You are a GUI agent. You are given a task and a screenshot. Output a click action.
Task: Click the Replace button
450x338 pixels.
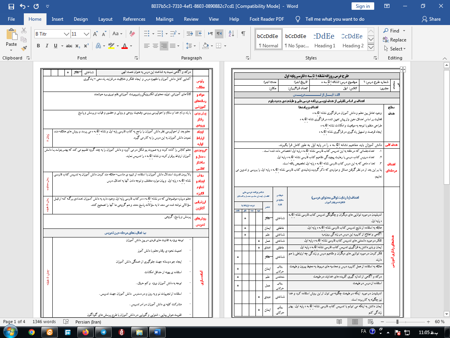[395, 40]
